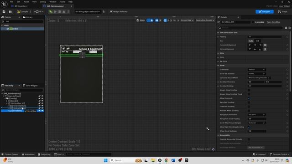Expand the Padding property
The image size is (292, 164).
coord(218,37)
